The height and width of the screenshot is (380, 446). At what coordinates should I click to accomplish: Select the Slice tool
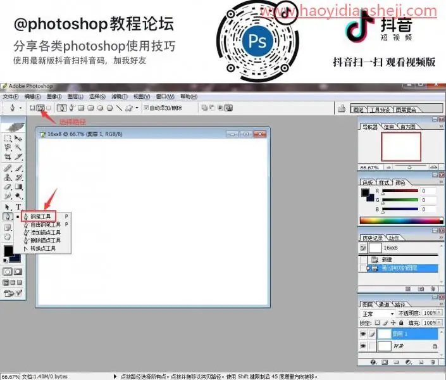(18, 156)
